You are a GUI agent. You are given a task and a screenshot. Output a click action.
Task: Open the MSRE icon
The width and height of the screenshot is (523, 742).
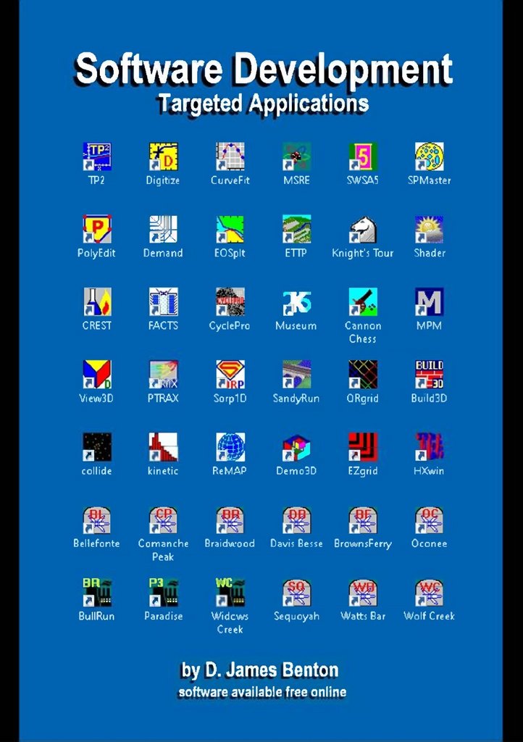296,157
